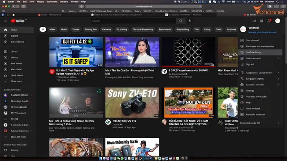Open the Create video camera icon
The width and height of the screenshot is (287, 161).
[254, 21]
